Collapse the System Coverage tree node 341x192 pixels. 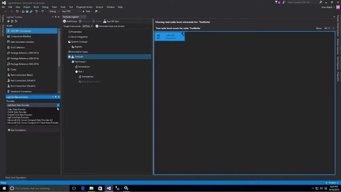tap(67, 42)
